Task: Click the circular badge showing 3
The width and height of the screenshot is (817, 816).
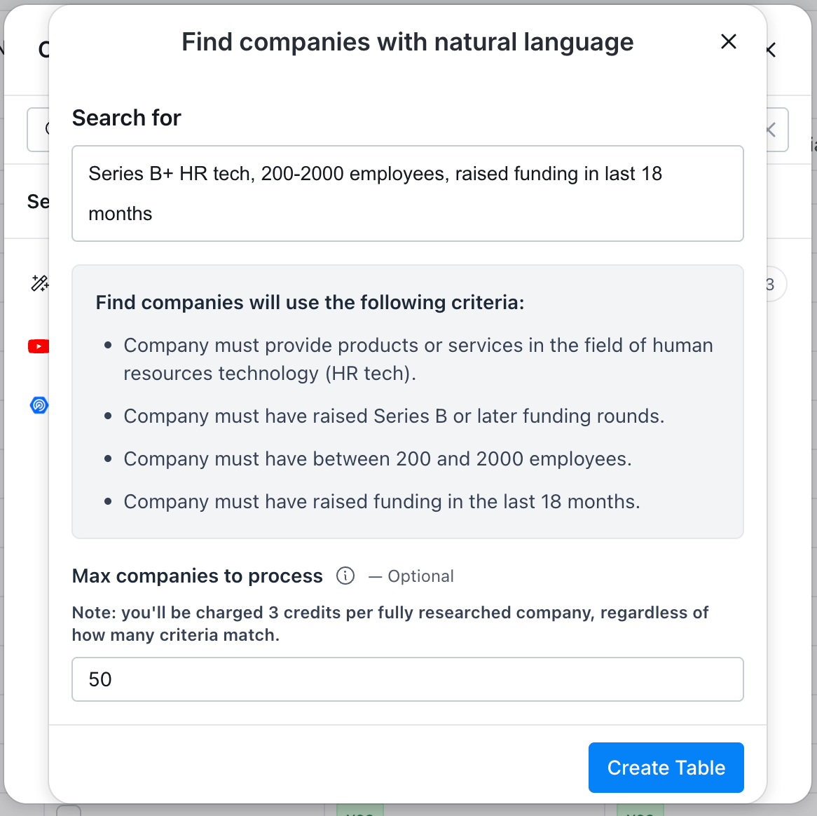Action: tap(772, 285)
